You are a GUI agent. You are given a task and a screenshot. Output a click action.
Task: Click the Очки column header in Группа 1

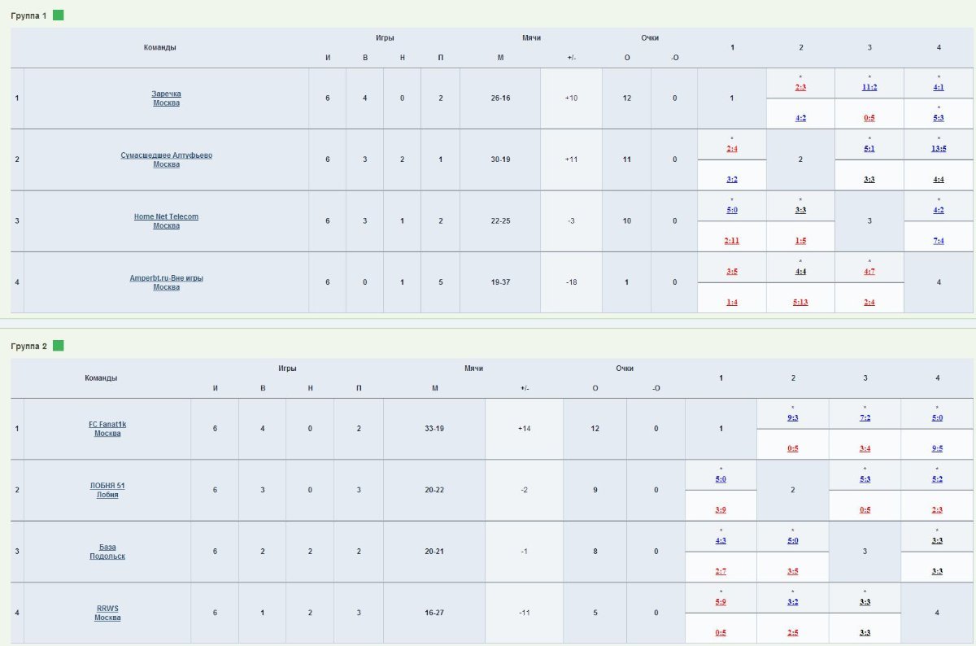pyautogui.click(x=649, y=38)
